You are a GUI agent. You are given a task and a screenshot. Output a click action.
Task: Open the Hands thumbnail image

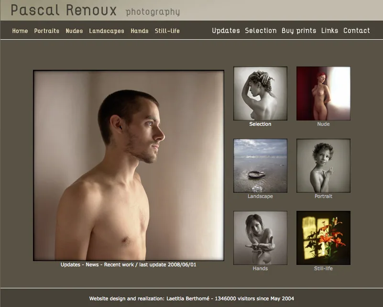[x=260, y=238]
